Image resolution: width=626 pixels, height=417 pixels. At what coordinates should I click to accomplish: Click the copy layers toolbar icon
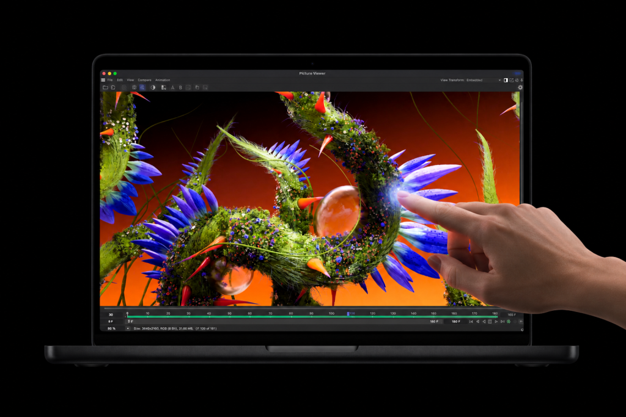tap(197, 87)
